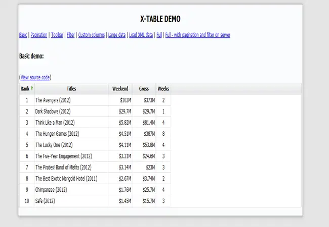Click the $1.76M weekend value
This screenshot has height=227, width=329.
coord(125,190)
